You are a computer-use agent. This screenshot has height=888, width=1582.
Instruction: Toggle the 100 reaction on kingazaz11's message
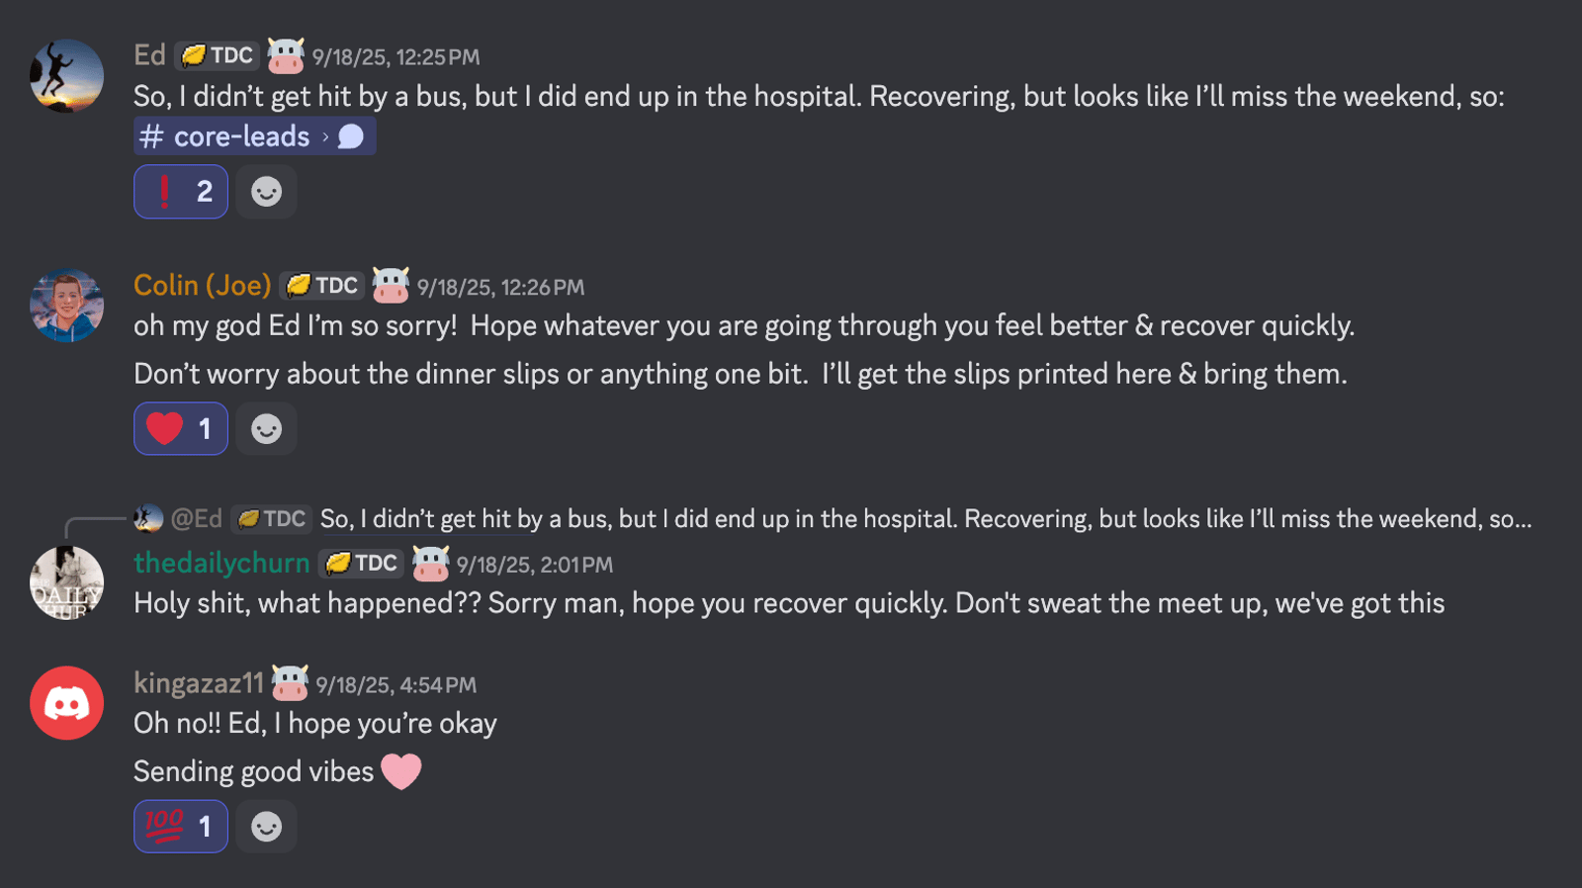pyautogui.click(x=181, y=827)
